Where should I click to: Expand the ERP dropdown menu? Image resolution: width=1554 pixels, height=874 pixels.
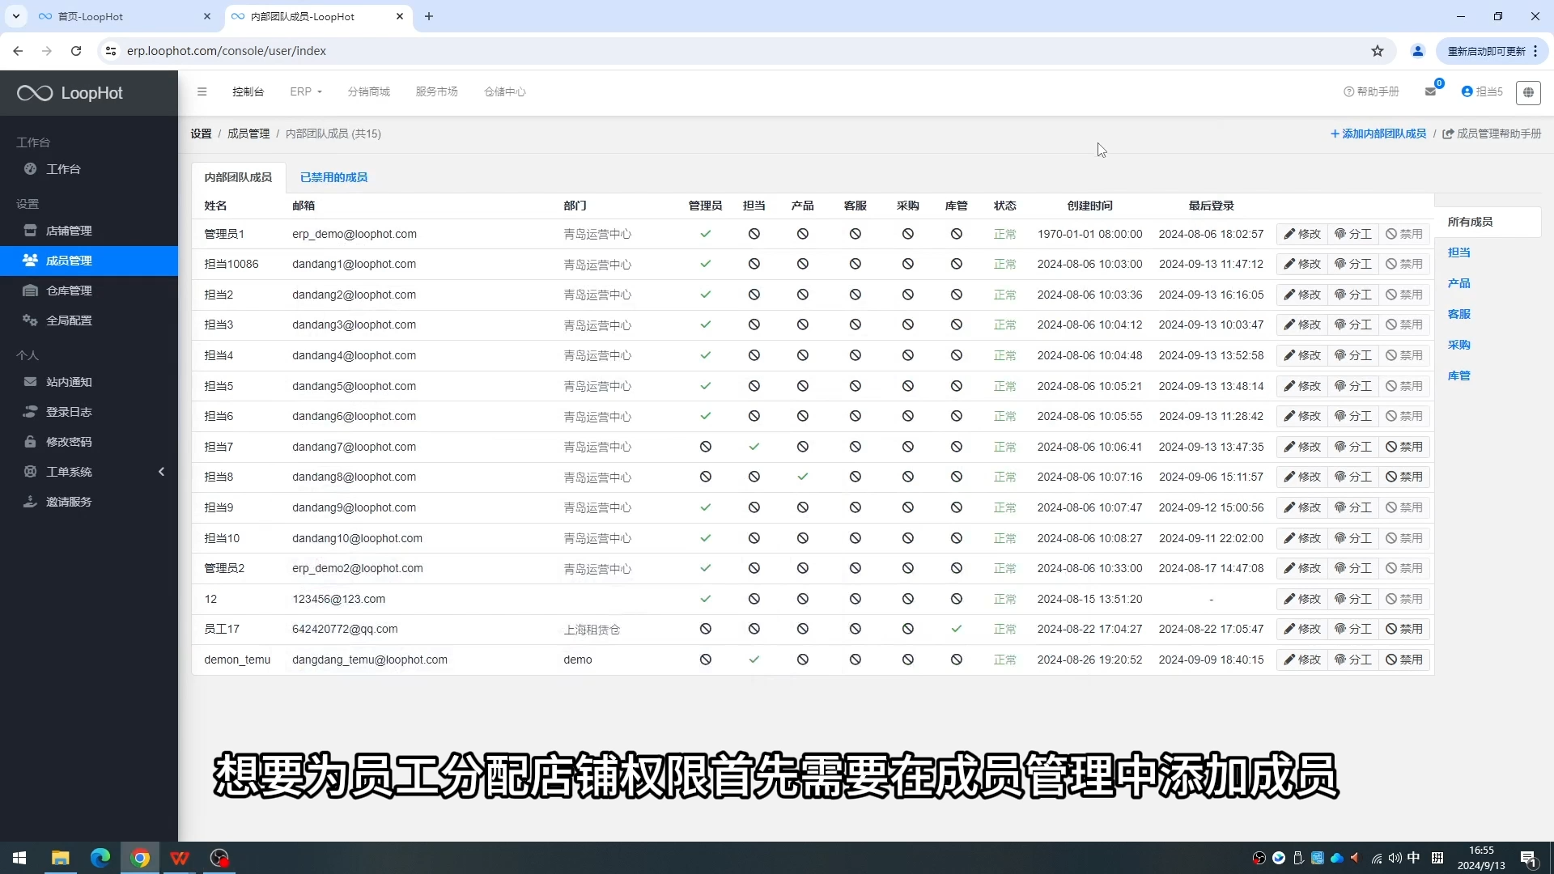pyautogui.click(x=305, y=91)
